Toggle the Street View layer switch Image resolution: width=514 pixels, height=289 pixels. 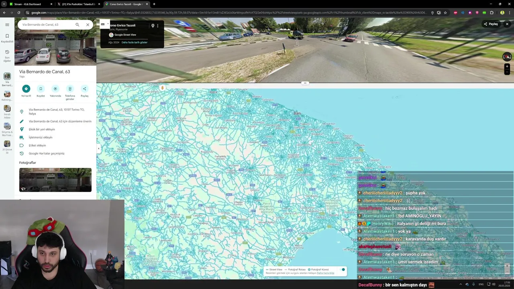coord(343,270)
